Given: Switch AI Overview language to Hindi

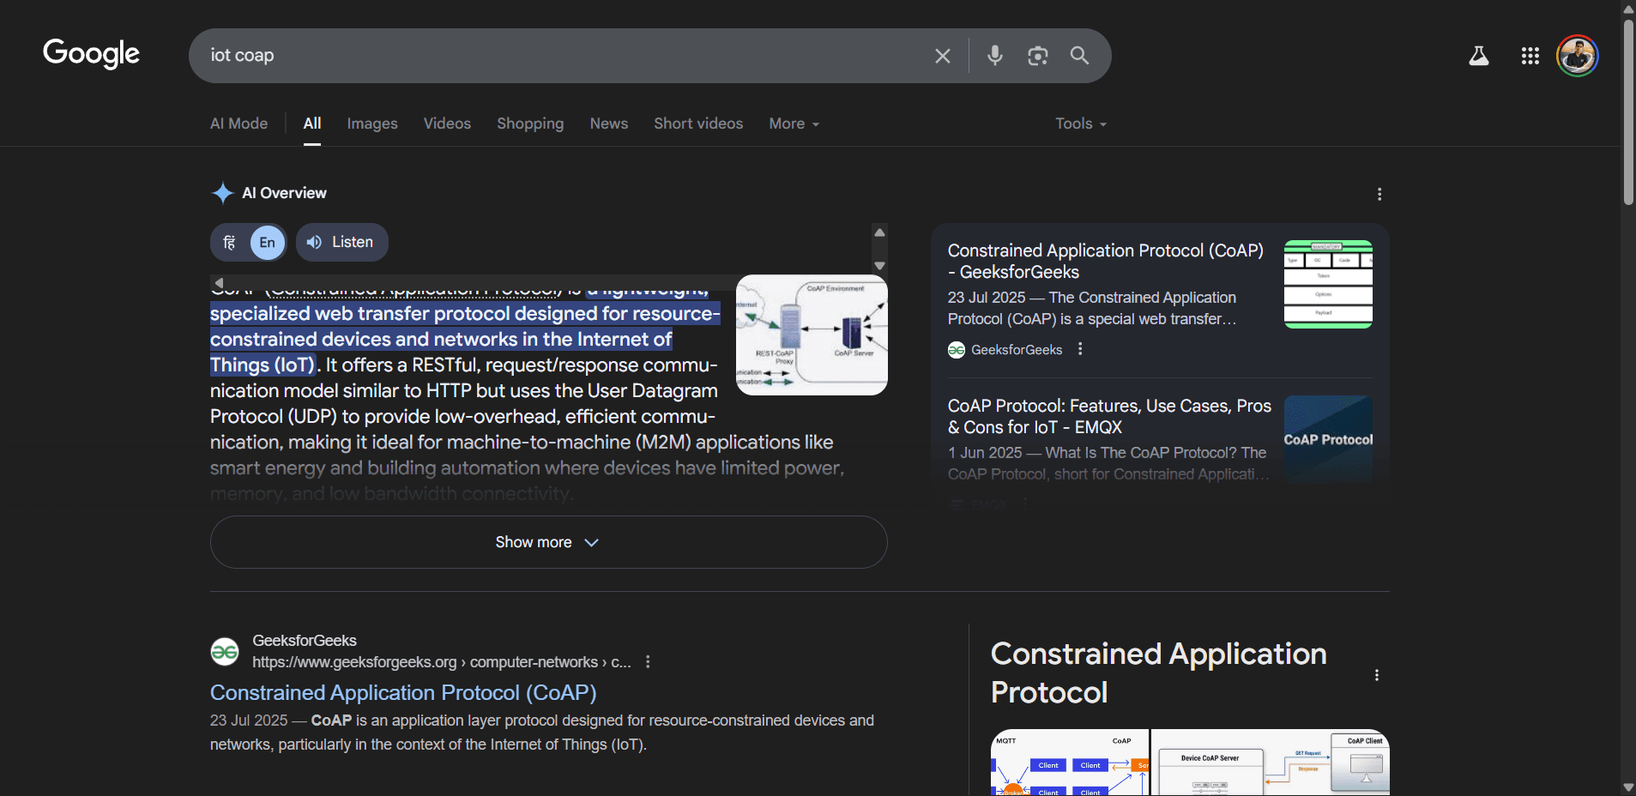Looking at the screenshot, I should [x=229, y=243].
